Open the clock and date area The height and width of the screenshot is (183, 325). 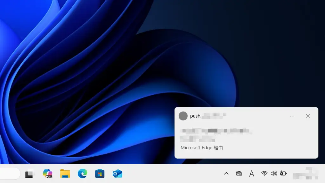(305, 173)
